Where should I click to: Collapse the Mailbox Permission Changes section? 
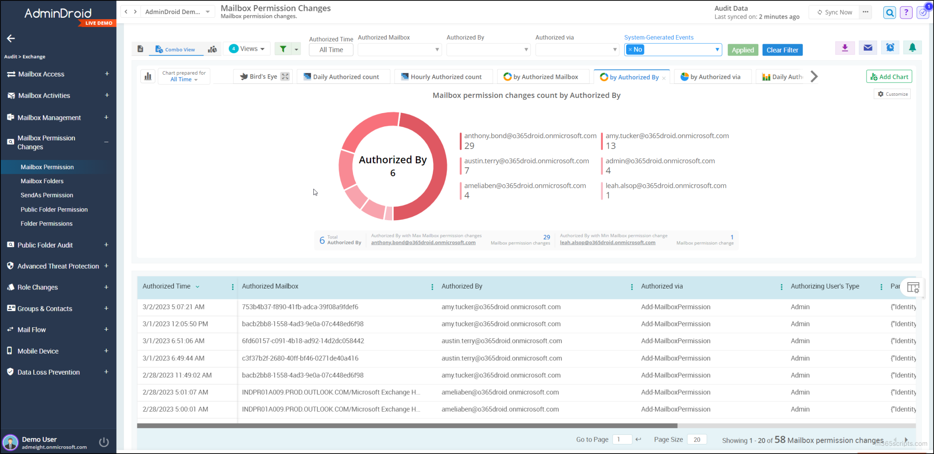tap(107, 142)
